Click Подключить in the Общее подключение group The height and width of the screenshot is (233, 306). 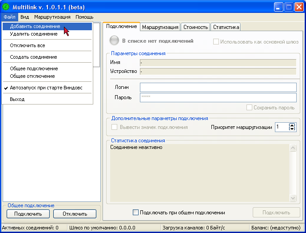[x=28, y=214]
